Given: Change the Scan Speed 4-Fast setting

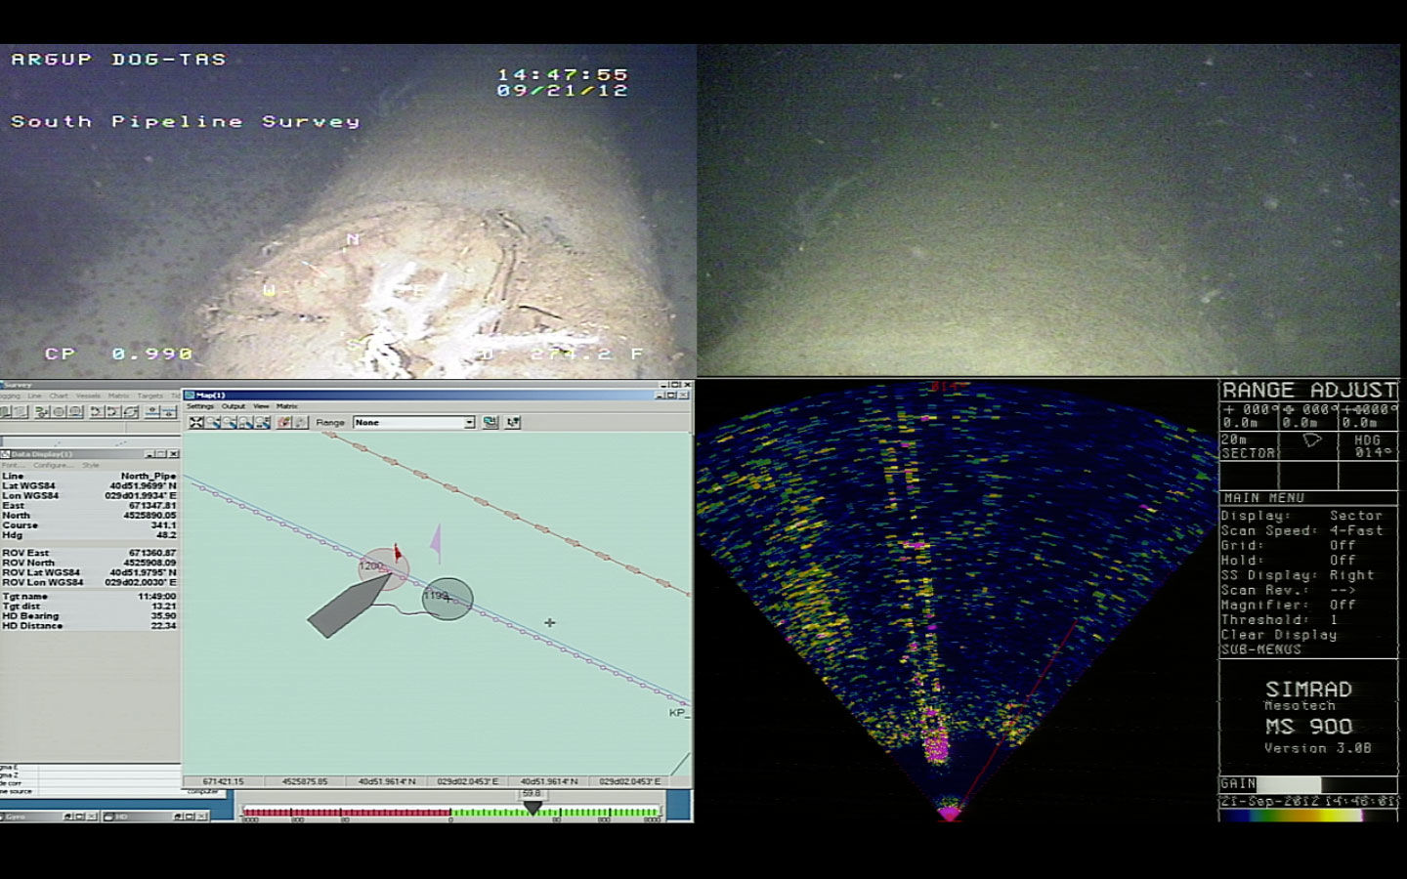Looking at the screenshot, I should point(1355,531).
